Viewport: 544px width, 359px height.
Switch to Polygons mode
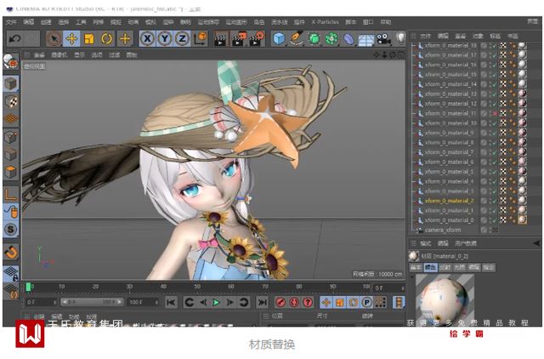pos(11,172)
